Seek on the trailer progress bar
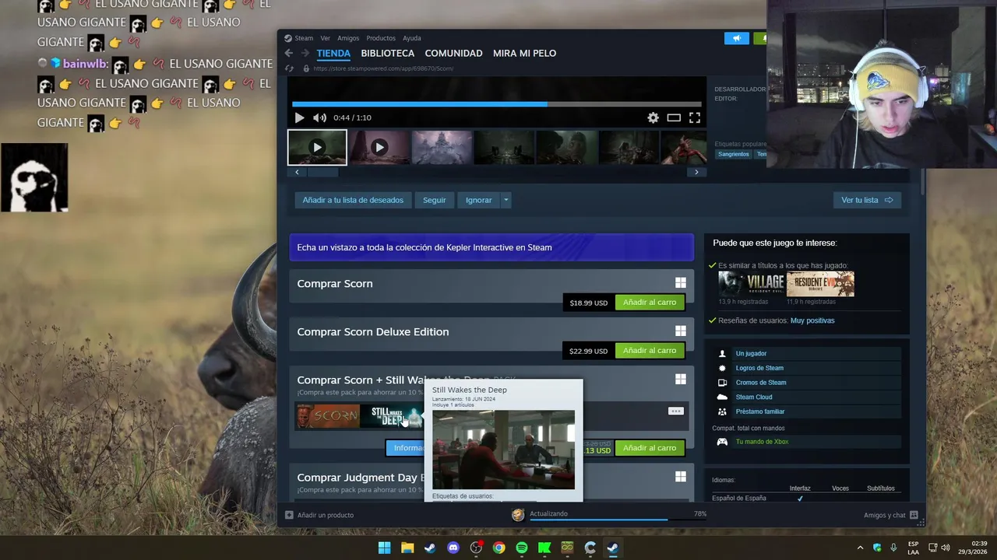997x560 pixels. 496,103
